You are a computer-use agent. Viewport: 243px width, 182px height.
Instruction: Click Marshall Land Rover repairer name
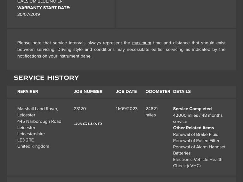(x=37, y=109)
